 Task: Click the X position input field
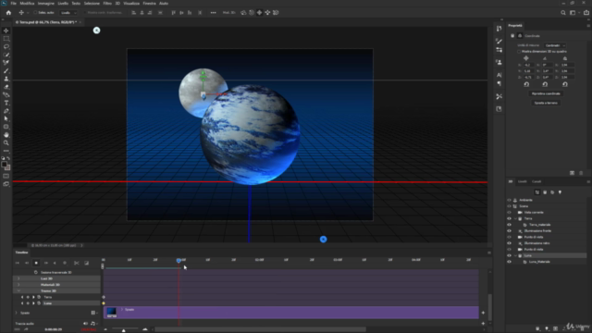click(x=528, y=65)
